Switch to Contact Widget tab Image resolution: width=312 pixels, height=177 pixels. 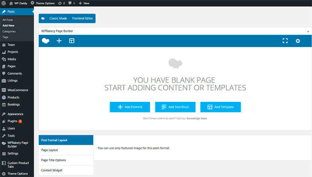(66, 170)
